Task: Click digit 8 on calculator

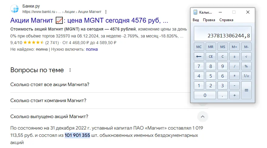Action: pyautogui.click(x=211, y=66)
